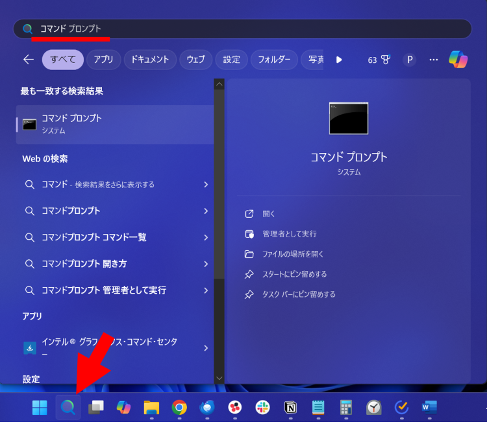Screen dimensions: 487x433
Task: Open Thunderbird from the taskbar
Action: point(207,407)
